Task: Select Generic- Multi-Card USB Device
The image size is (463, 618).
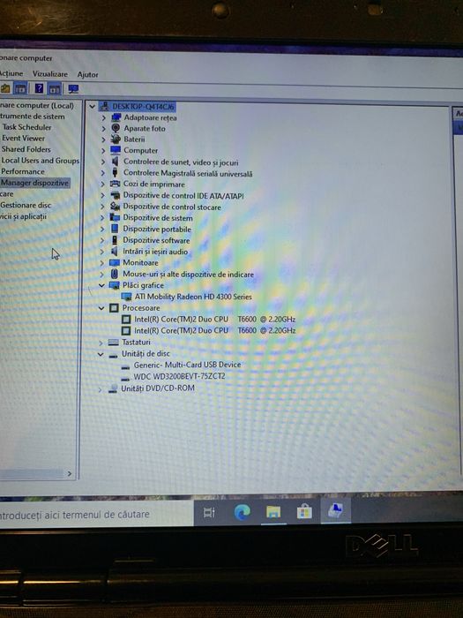Action: 187,365
